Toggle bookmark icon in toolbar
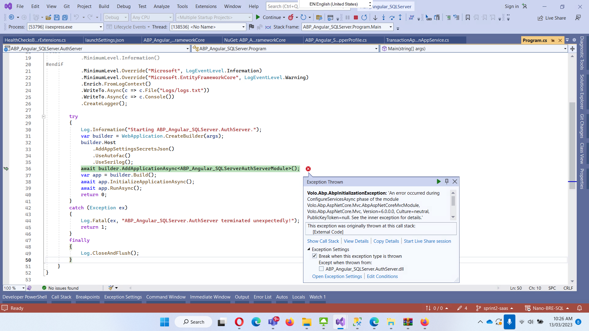The height and width of the screenshot is (331, 589). (468, 17)
